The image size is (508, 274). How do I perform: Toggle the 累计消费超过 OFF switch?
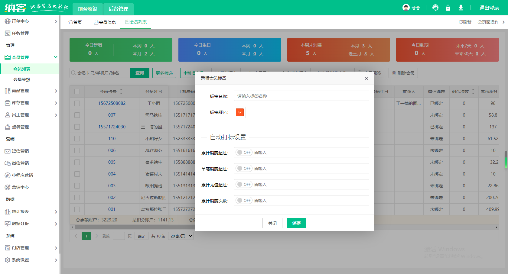[244, 152]
